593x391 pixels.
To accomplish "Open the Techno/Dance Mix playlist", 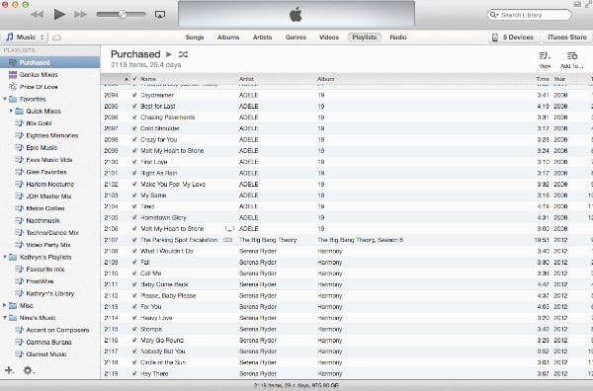I will [x=51, y=232].
